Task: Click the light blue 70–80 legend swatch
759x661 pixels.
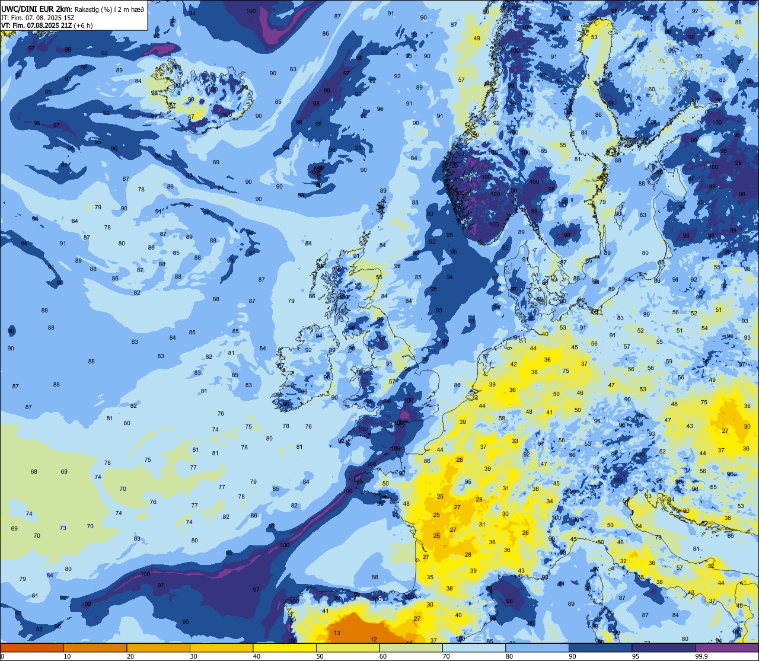Action: [474, 647]
